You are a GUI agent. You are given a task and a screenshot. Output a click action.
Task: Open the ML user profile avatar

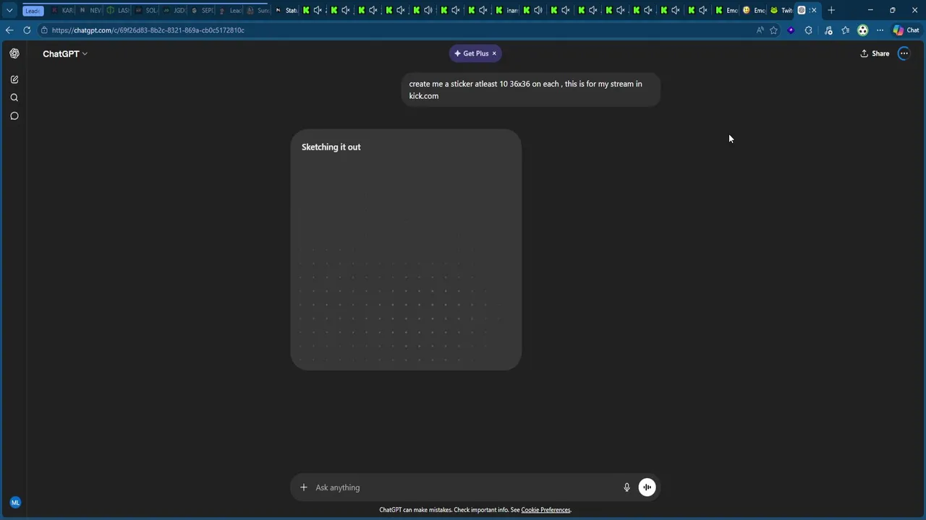15,503
